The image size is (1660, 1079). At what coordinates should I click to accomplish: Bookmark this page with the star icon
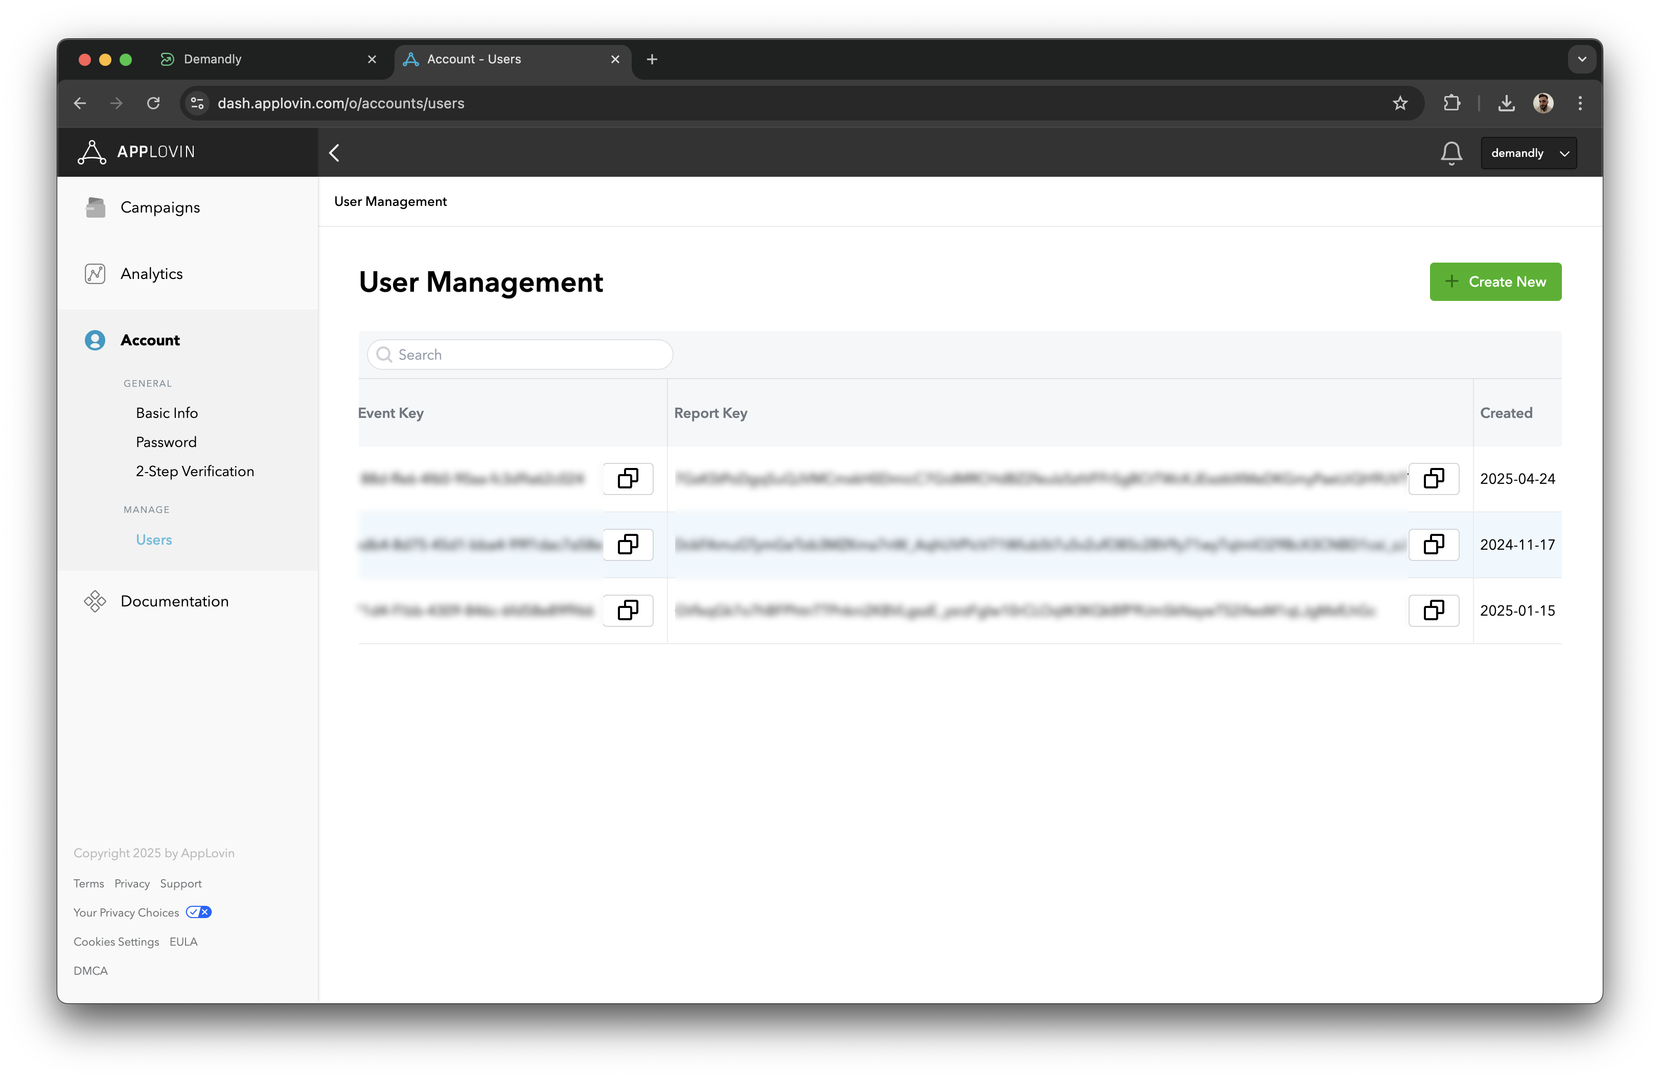[1400, 103]
